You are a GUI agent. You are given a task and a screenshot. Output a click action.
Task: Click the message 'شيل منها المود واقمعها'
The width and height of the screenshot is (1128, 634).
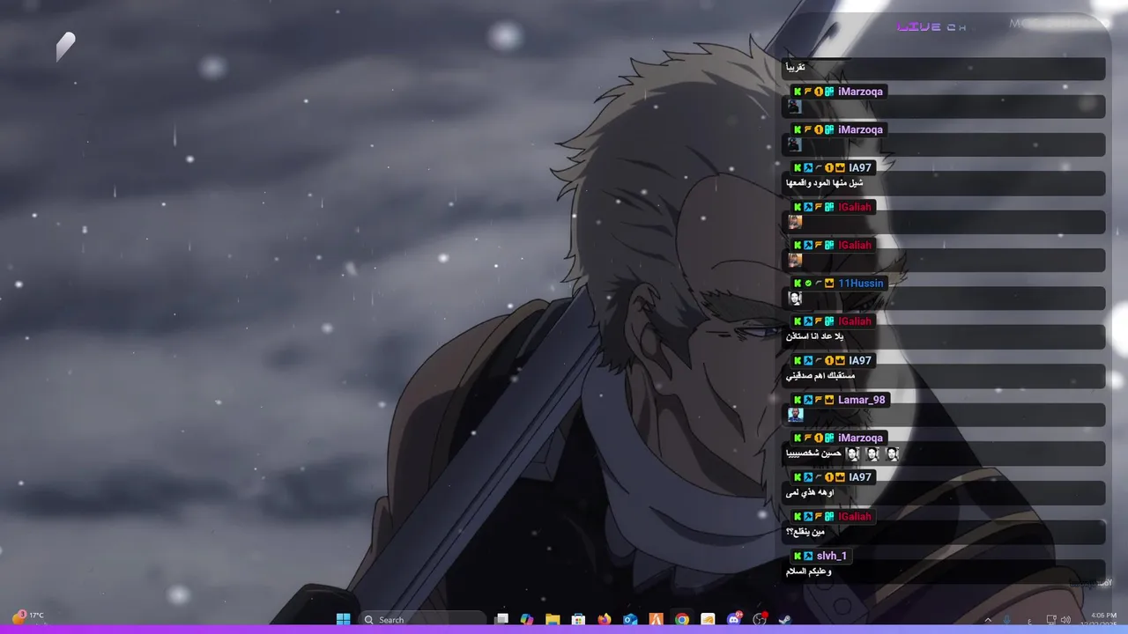click(x=824, y=183)
